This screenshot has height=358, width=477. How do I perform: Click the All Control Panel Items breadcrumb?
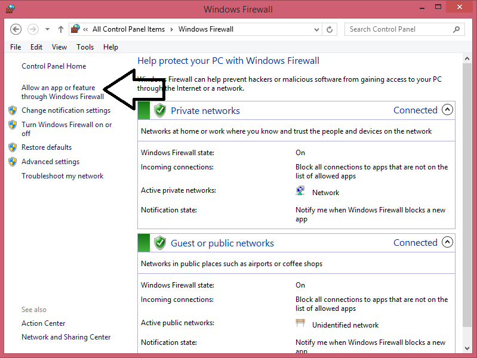pos(128,29)
